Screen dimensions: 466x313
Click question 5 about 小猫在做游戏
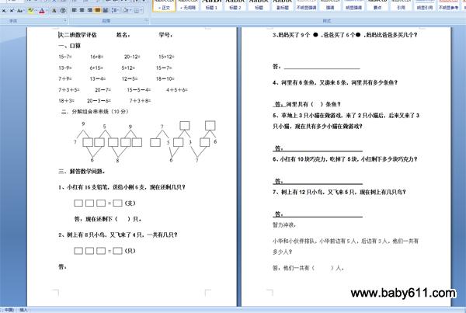(x=346, y=120)
